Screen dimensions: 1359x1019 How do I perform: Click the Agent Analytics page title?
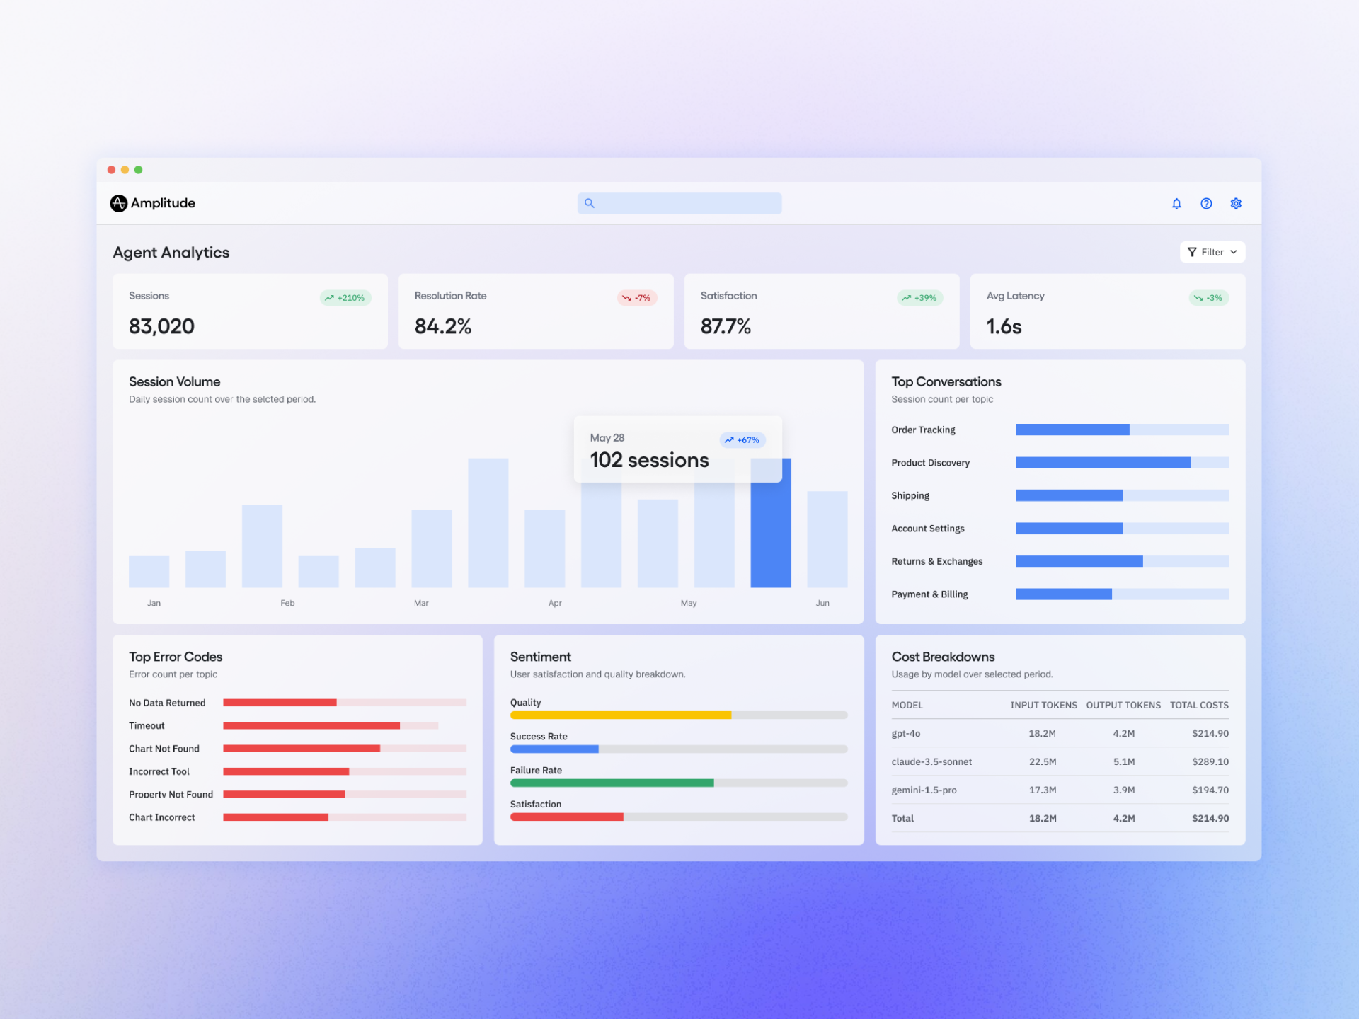pyautogui.click(x=171, y=253)
